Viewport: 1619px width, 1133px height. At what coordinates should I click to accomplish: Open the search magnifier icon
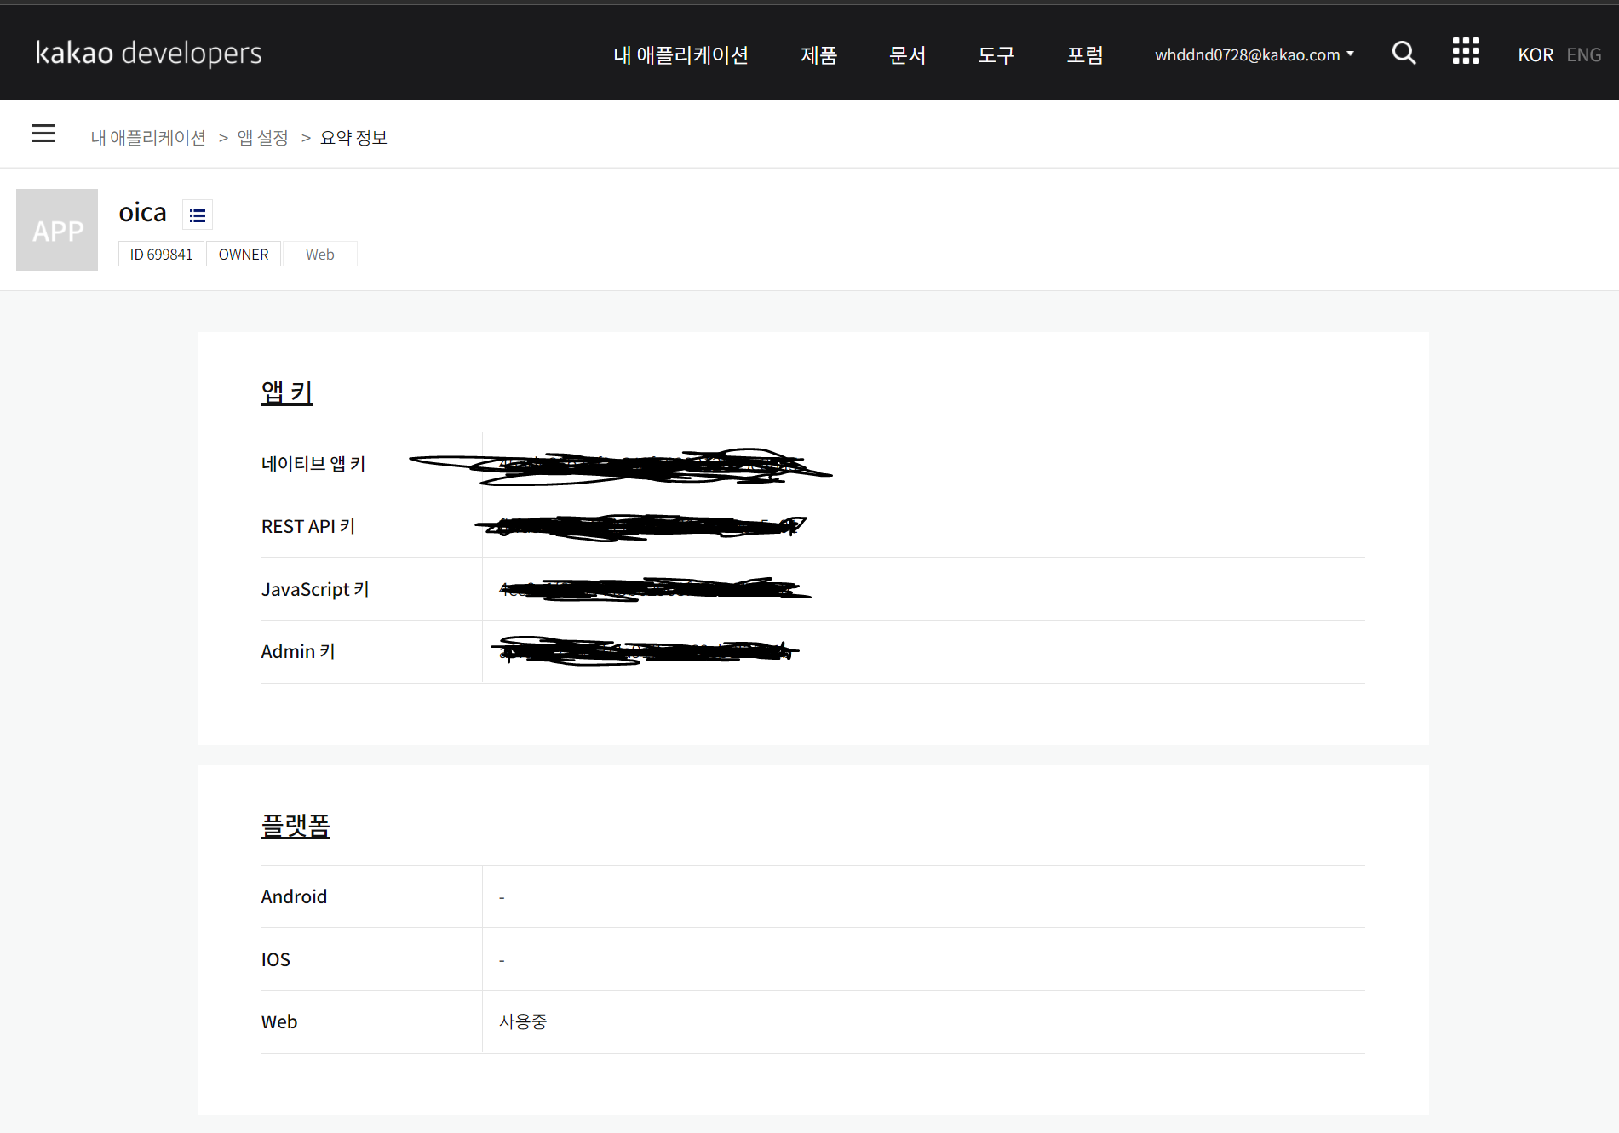click(1404, 54)
